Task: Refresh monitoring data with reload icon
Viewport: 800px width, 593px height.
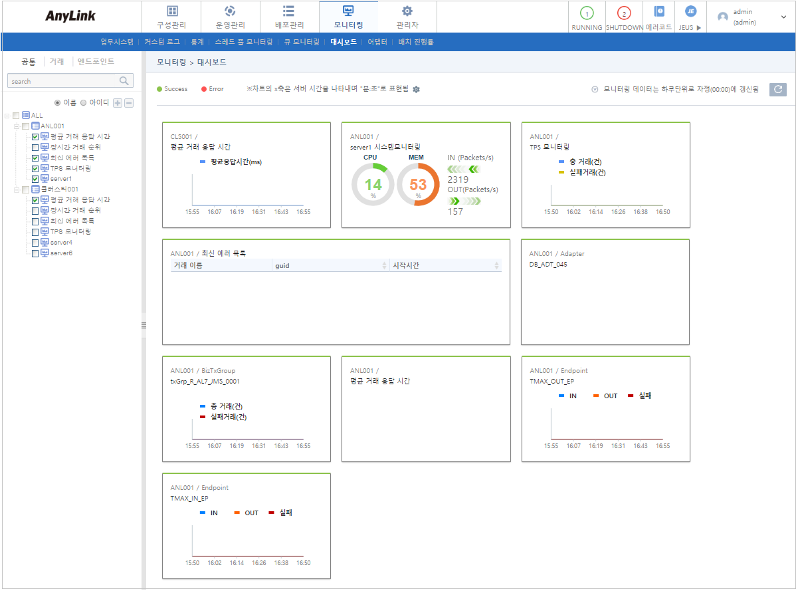Action: (x=777, y=89)
